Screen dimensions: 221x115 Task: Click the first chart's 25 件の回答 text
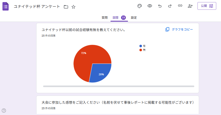click(48, 36)
